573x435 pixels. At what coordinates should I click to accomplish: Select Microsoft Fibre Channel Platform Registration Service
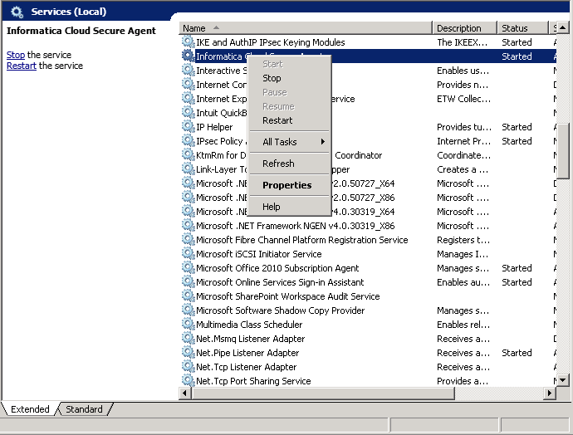click(301, 240)
